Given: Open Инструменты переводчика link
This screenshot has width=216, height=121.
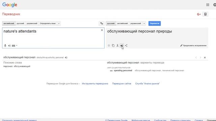Looking at the screenshot, I should [x=95, y=84].
